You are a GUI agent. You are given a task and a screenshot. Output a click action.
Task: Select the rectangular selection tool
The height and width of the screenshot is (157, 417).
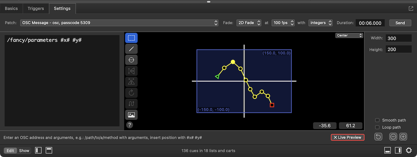coord(131,38)
